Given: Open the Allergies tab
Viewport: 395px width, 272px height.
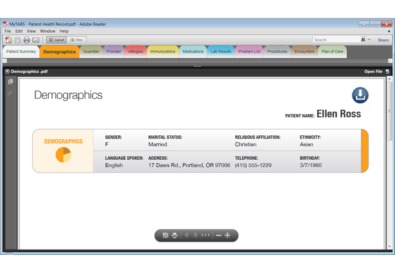Looking at the screenshot, I should pos(136,51).
